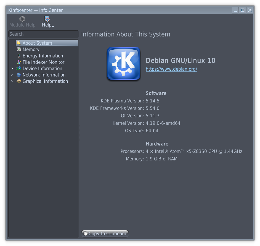Image resolution: width=260 pixels, height=246 pixels.
Task: Click the large KDE gear logo
Action: coord(124,64)
